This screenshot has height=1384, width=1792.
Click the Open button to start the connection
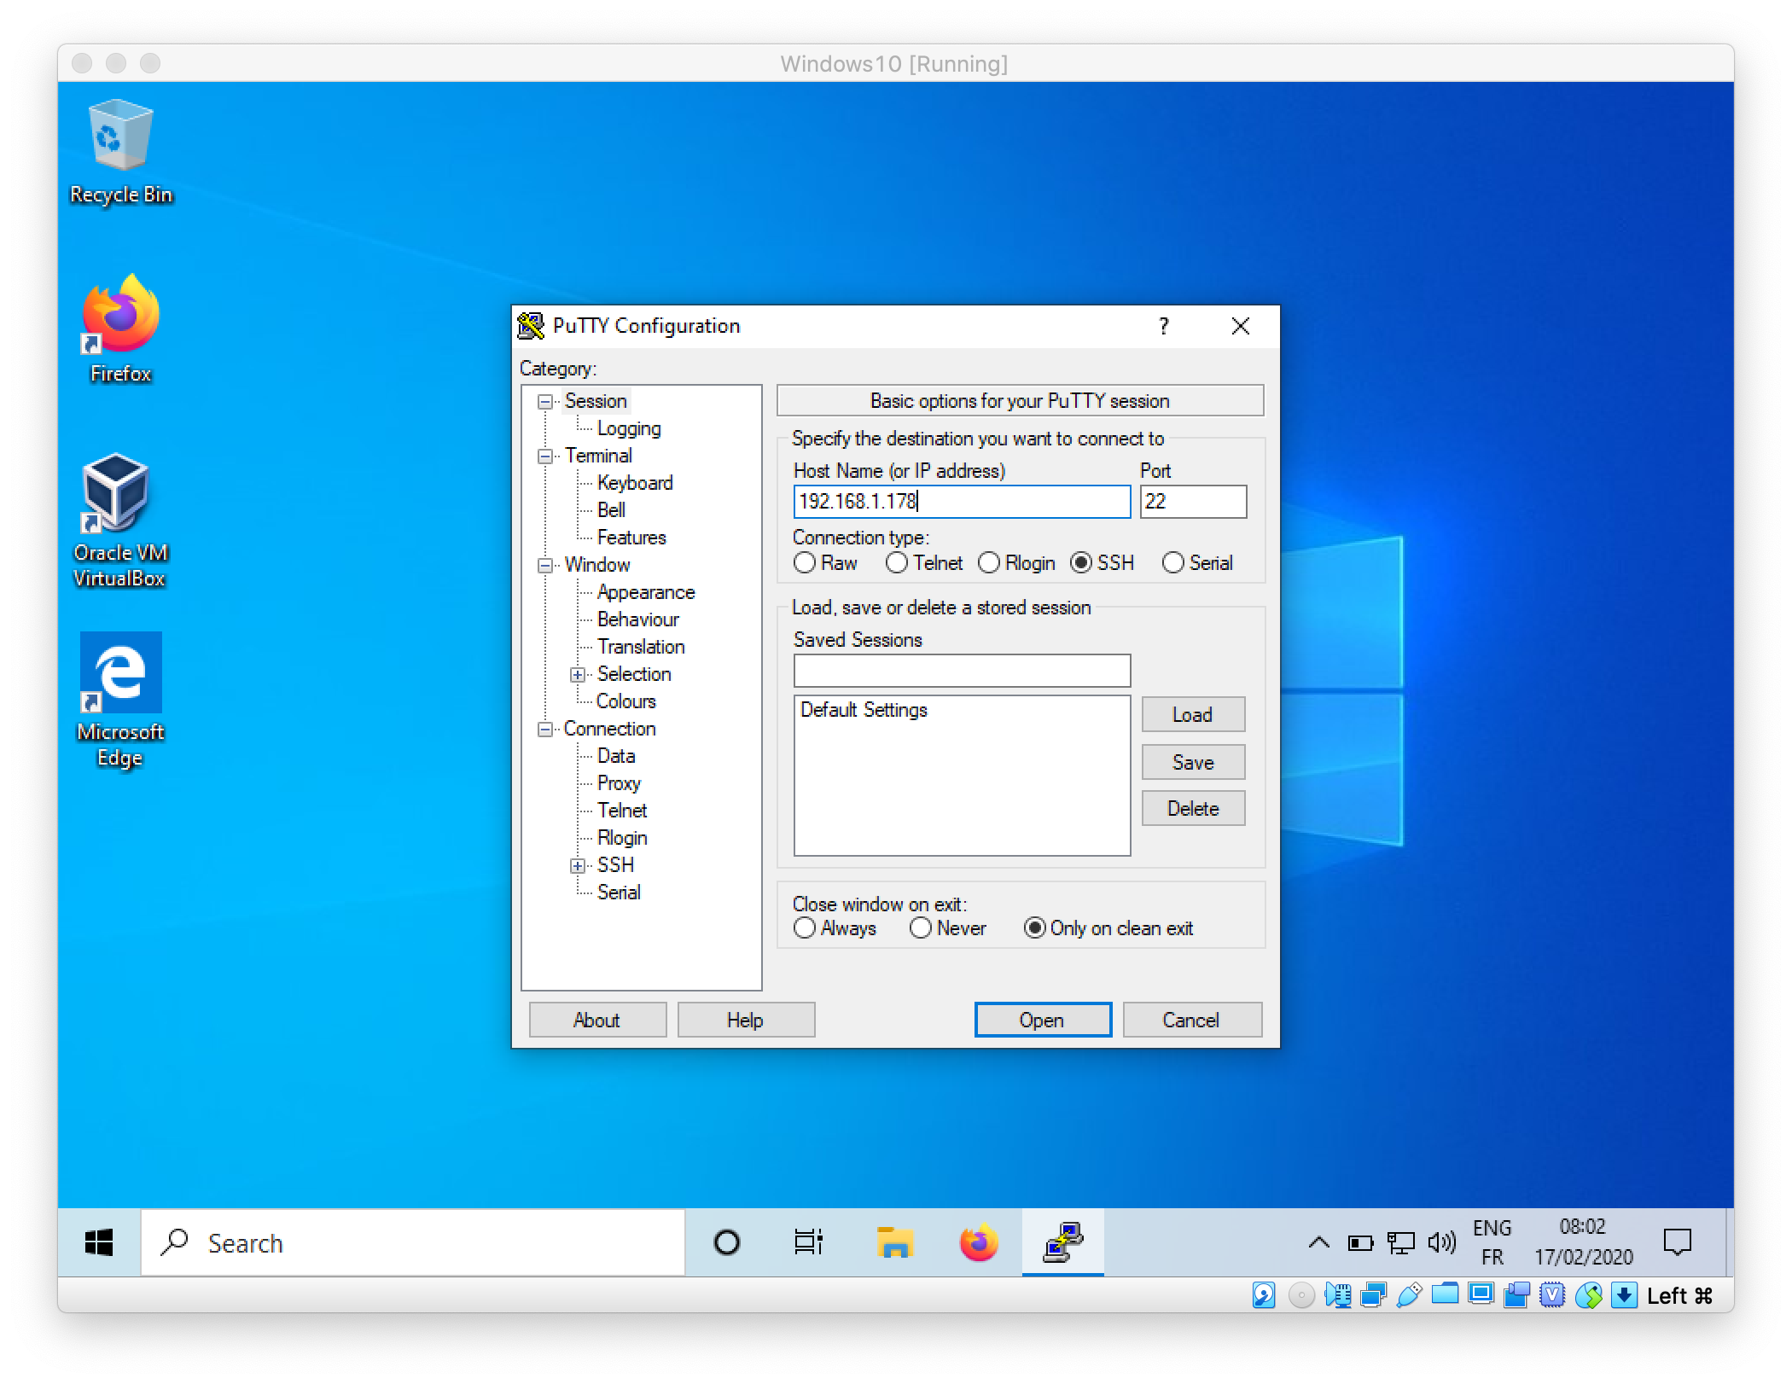point(1043,1021)
